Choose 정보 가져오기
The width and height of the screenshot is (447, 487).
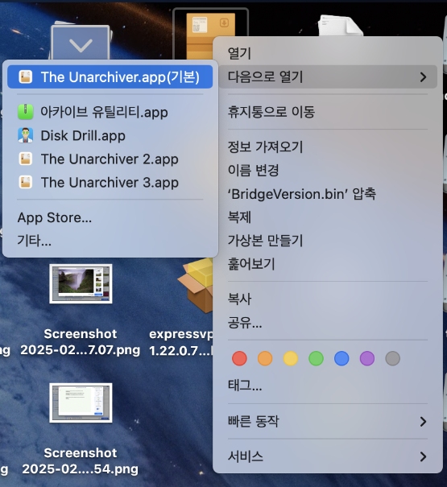(x=328, y=147)
